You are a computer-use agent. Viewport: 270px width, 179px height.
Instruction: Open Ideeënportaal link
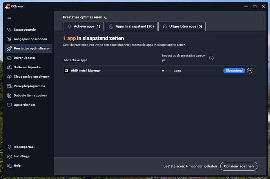(29, 147)
